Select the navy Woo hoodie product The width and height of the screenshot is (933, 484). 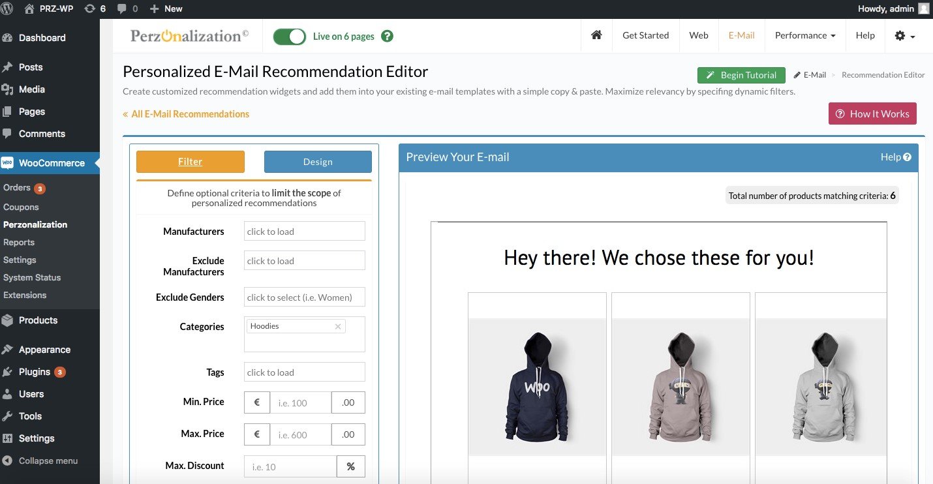[x=538, y=387]
